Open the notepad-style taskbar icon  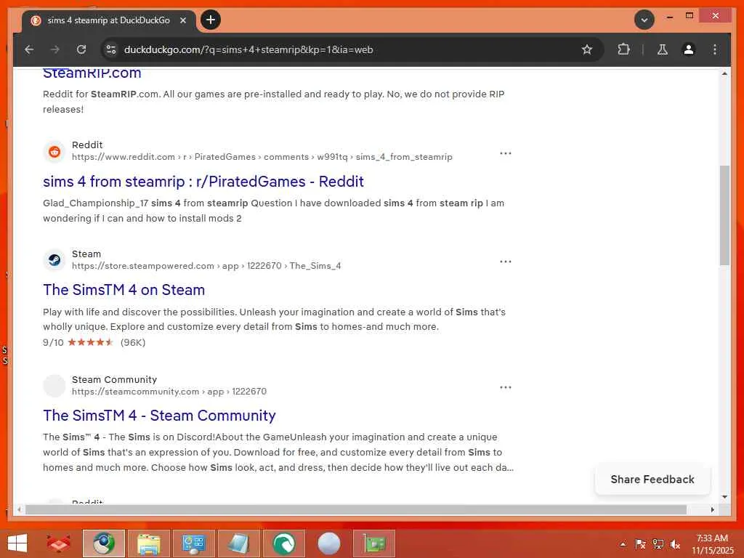(x=239, y=543)
